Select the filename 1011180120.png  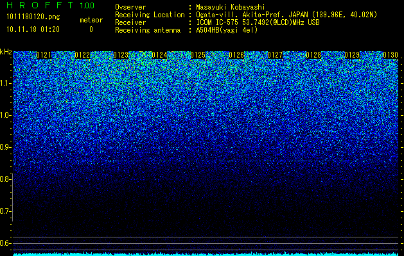[33, 17]
